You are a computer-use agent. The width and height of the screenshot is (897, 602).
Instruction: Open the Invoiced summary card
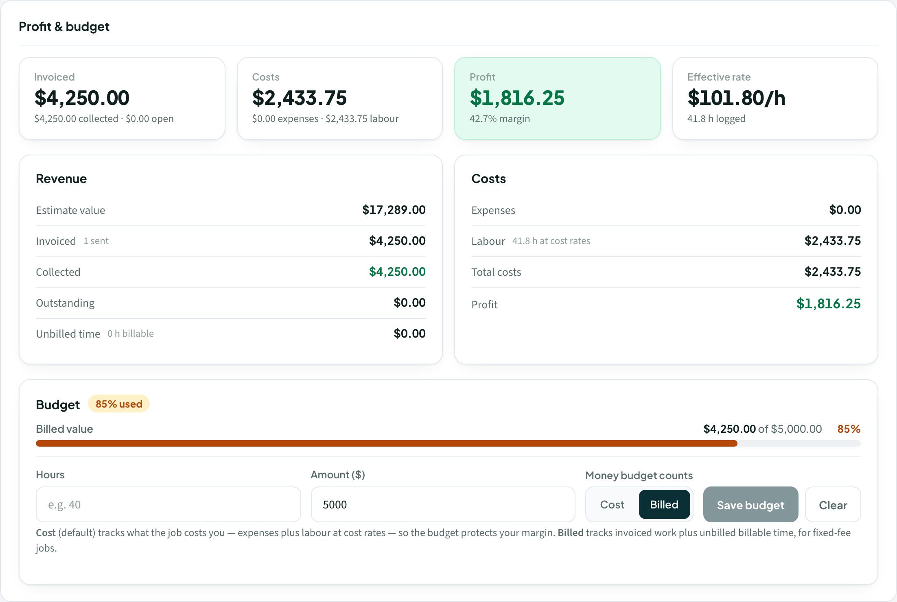[x=122, y=98]
